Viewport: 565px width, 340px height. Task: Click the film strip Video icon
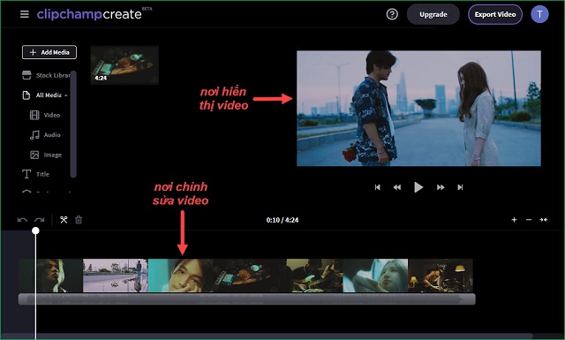tap(34, 115)
